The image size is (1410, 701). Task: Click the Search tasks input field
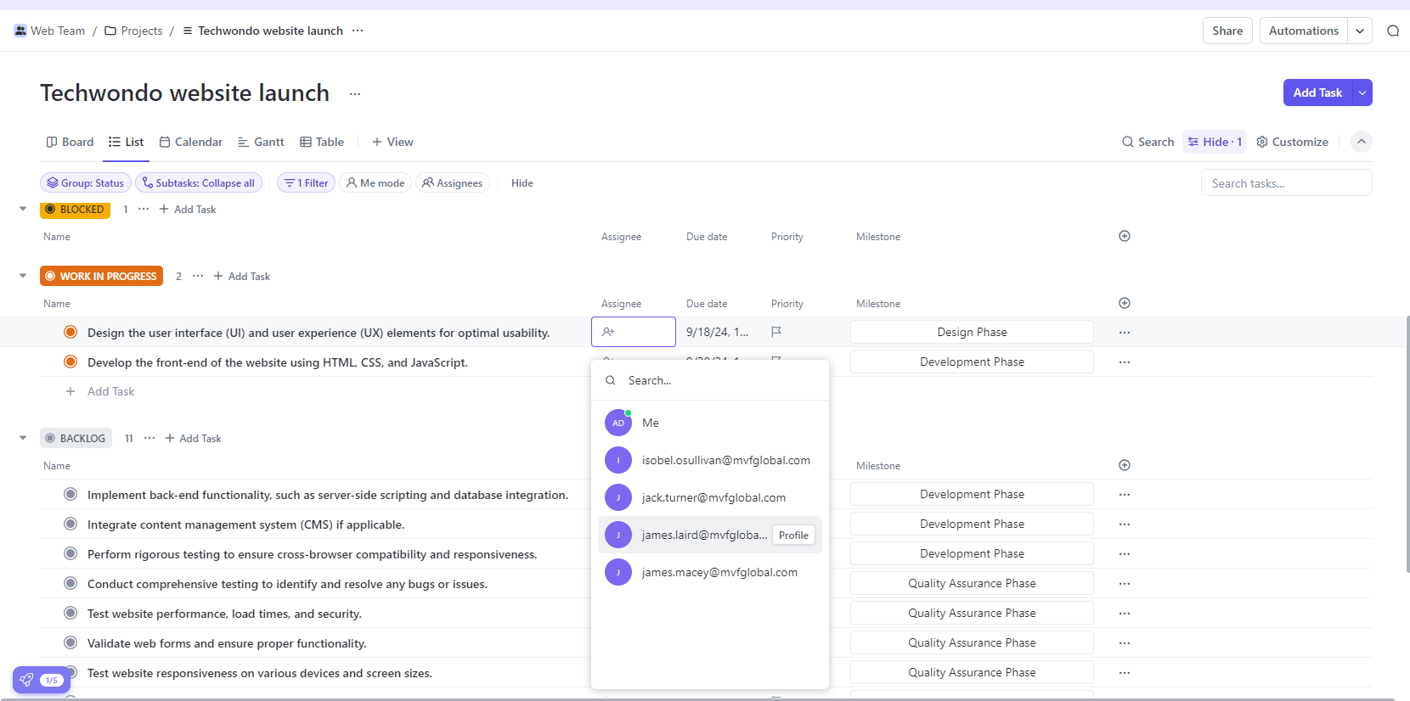pyautogui.click(x=1286, y=183)
